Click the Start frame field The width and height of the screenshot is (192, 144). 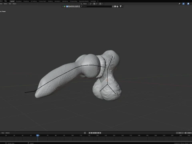[x=189, y=133]
